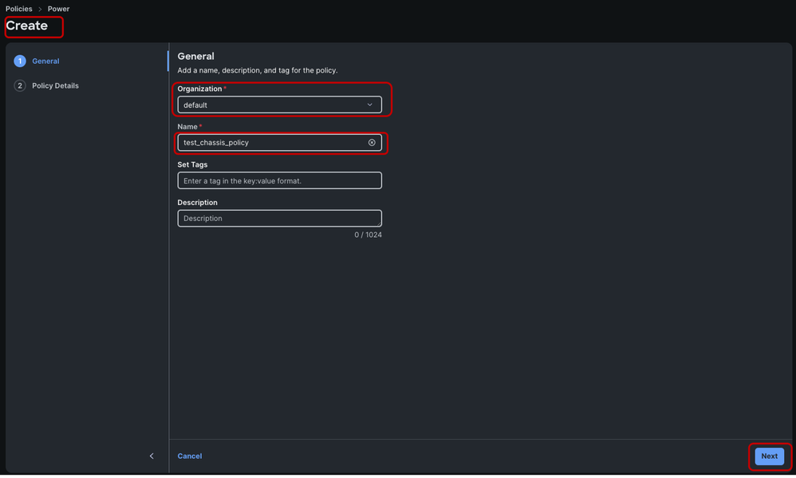Click the Set Tags field label
The image size is (796, 478).
tap(192, 164)
